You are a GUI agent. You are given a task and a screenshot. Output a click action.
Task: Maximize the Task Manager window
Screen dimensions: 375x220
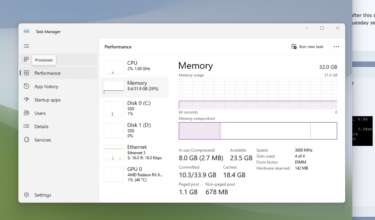[x=322, y=28]
